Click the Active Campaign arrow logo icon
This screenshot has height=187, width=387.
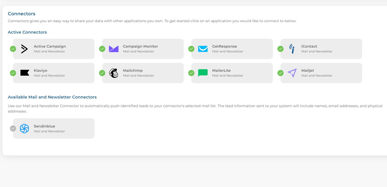(x=24, y=49)
